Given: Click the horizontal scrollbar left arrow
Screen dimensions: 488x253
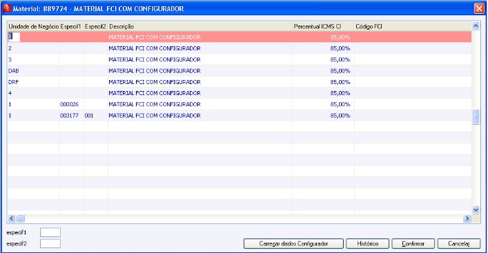Looking at the screenshot, I should tap(12, 219).
